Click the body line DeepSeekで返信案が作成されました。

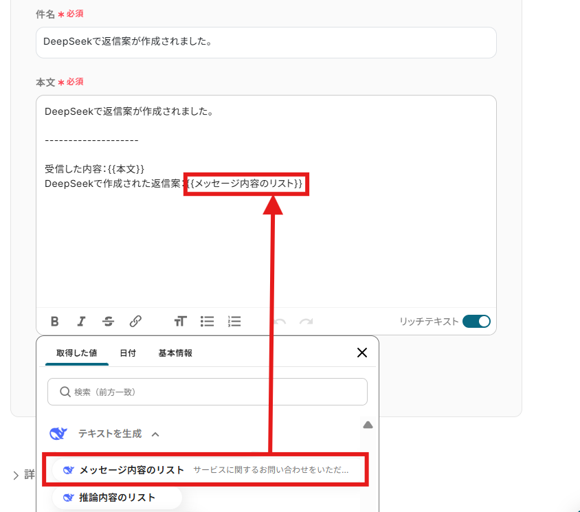(129, 111)
